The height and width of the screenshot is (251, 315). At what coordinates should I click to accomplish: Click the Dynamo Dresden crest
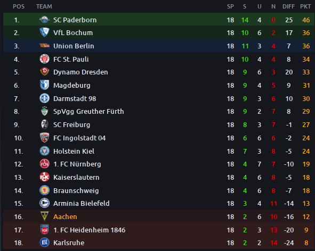coord(44,72)
